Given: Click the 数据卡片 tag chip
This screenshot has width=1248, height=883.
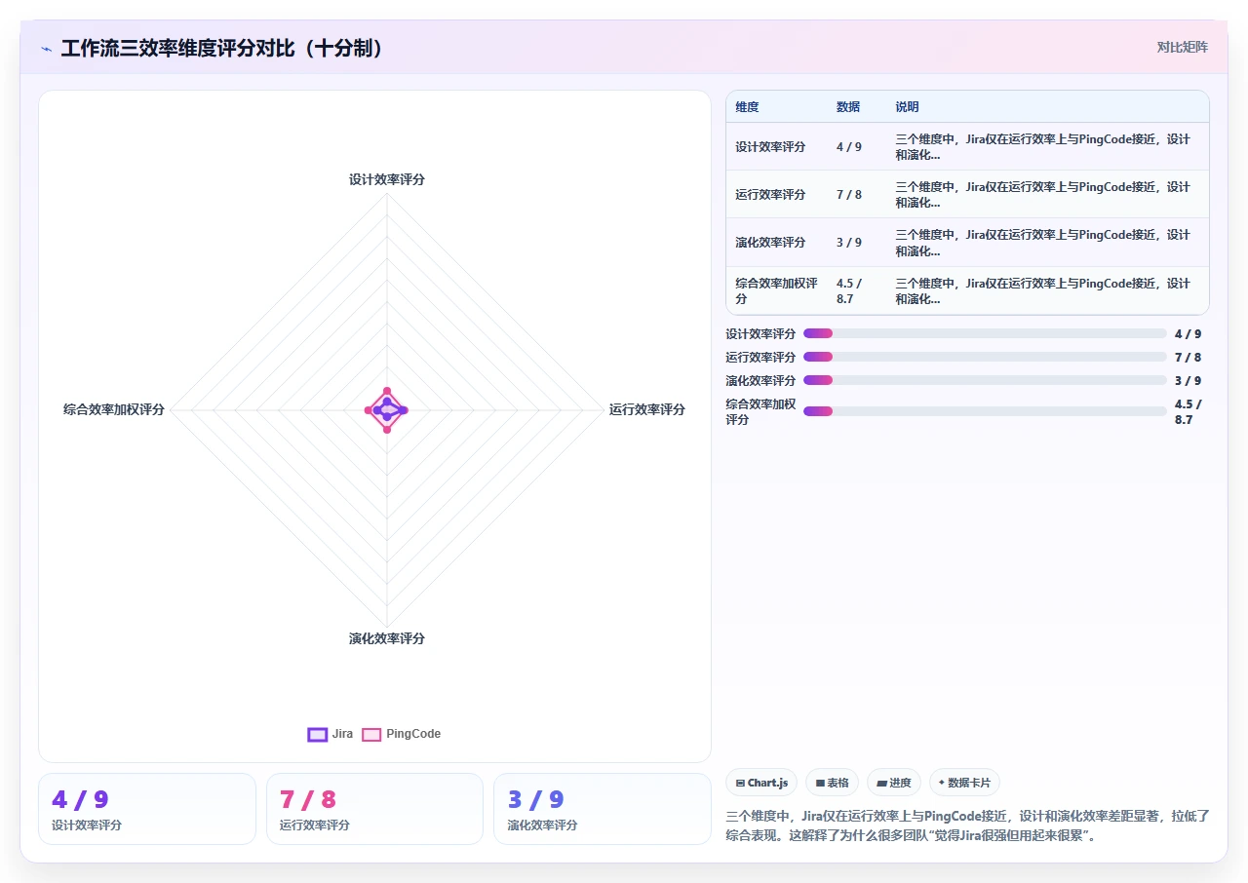Looking at the screenshot, I should click(964, 783).
